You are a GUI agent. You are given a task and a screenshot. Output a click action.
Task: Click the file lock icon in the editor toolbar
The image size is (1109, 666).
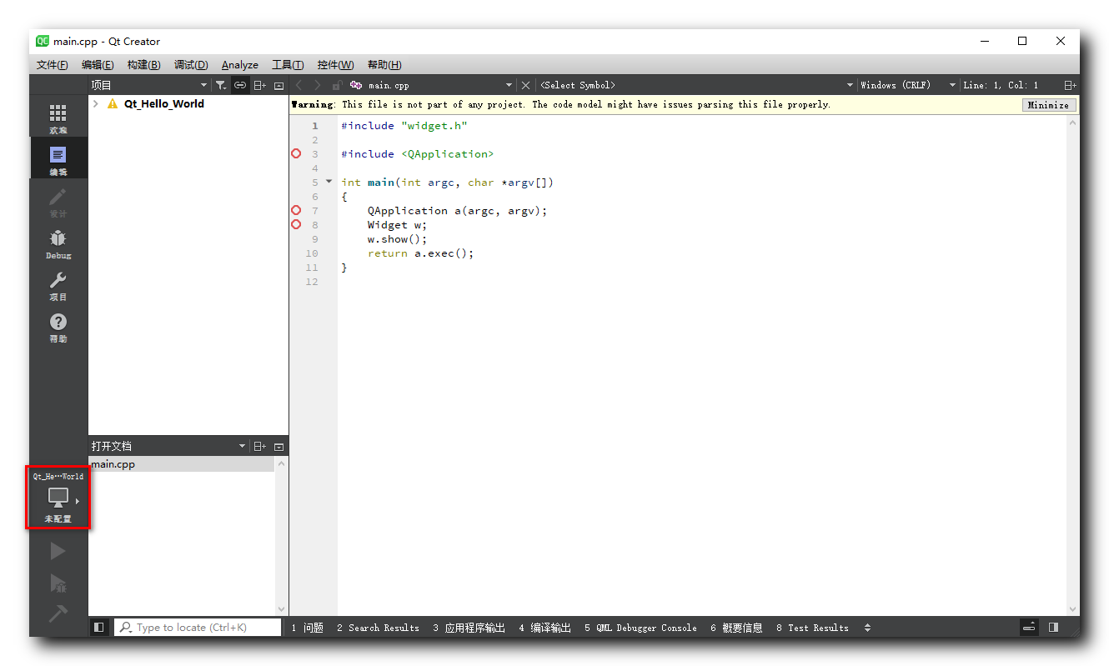[337, 85]
